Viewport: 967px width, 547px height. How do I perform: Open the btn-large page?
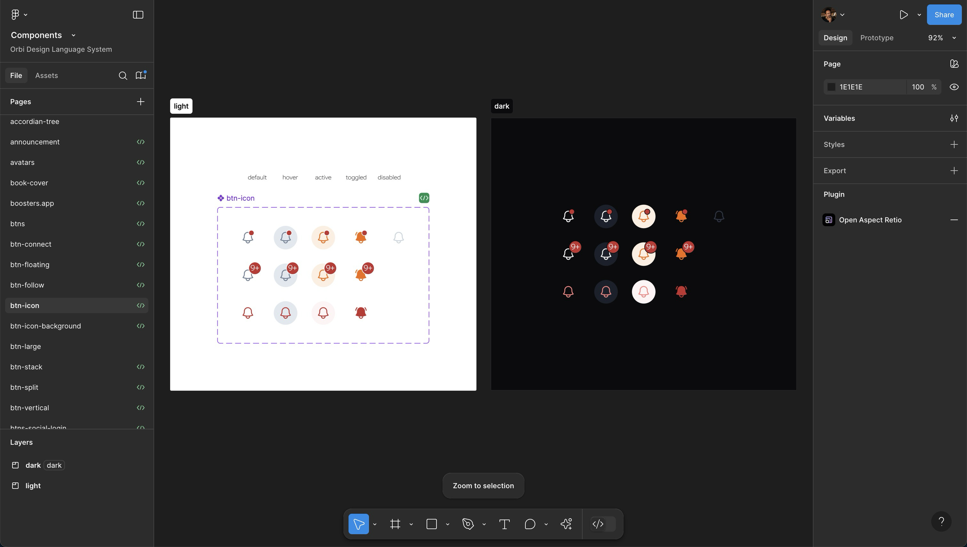pos(77,346)
